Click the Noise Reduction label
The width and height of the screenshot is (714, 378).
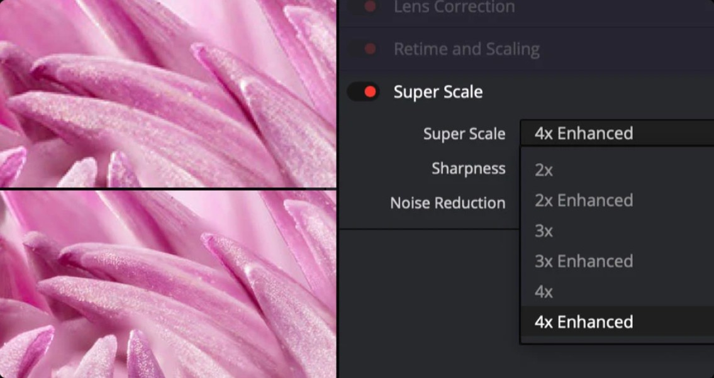click(447, 203)
